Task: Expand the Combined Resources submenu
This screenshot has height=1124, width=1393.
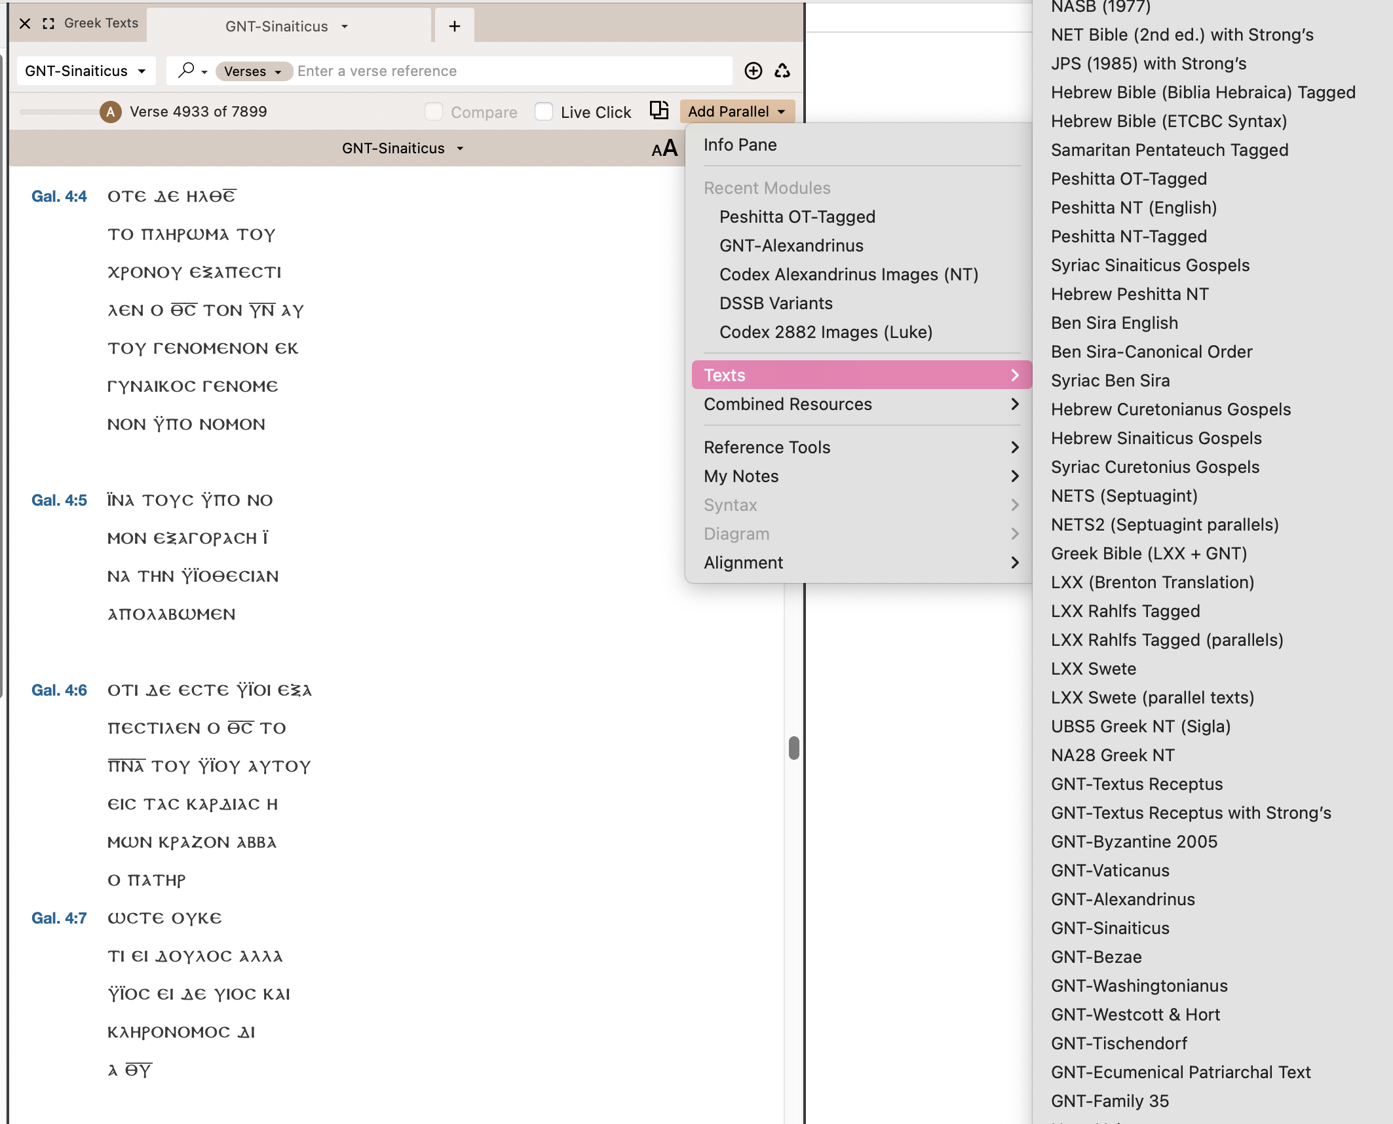Action: click(x=862, y=404)
